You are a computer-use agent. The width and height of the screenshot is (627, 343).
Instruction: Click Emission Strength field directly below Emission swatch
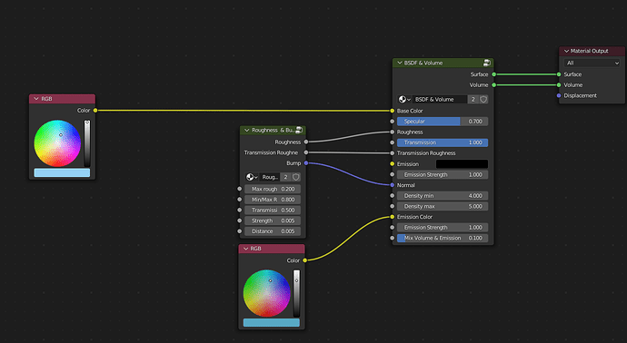[x=443, y=174]
